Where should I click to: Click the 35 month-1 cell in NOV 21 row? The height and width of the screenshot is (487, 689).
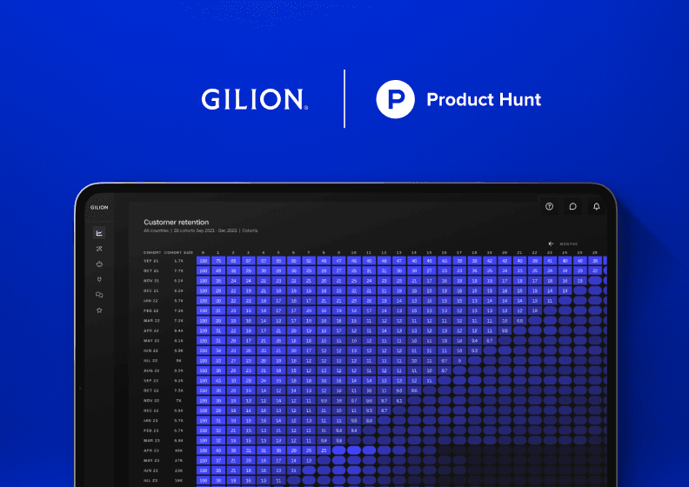point(218,281)
